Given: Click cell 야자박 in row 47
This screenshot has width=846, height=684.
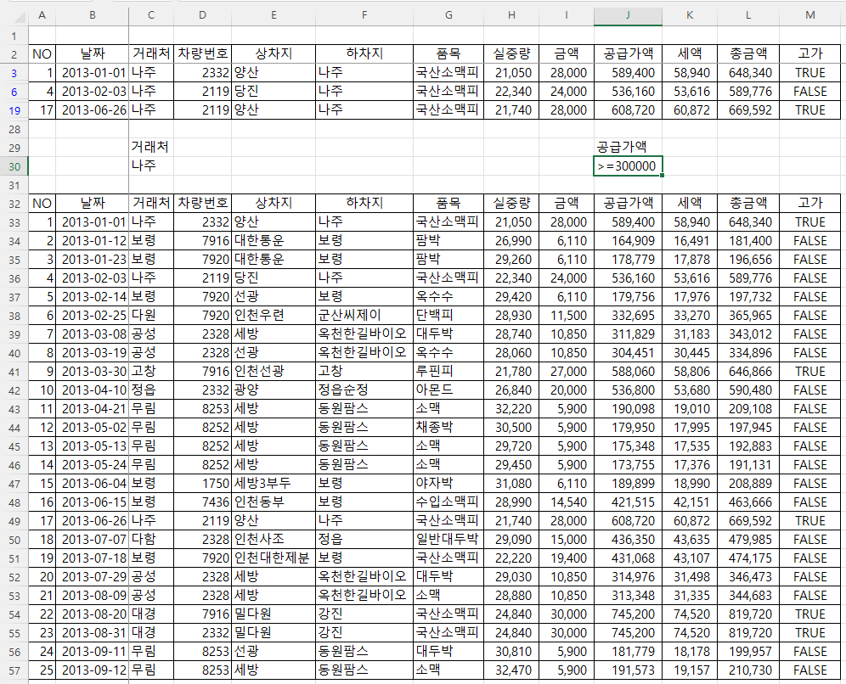Looking at the screenshot, I should coord(448,484).
